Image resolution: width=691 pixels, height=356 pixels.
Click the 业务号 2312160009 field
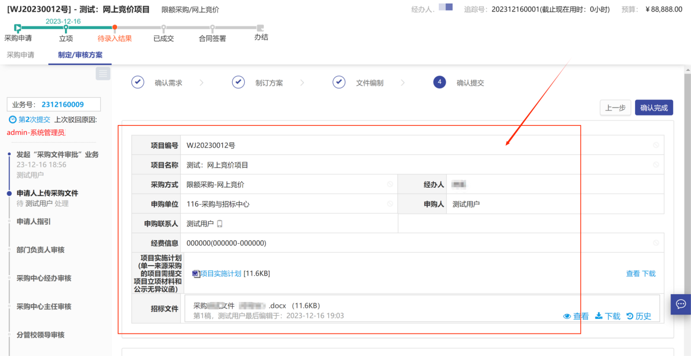tap(53, 104)
